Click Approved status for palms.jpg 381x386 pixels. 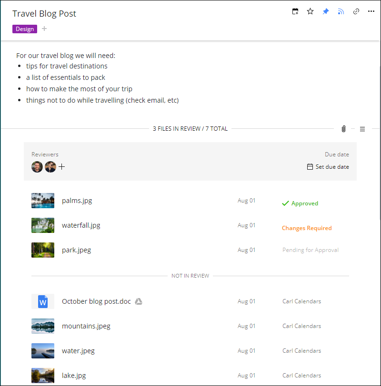pos(300,203)
